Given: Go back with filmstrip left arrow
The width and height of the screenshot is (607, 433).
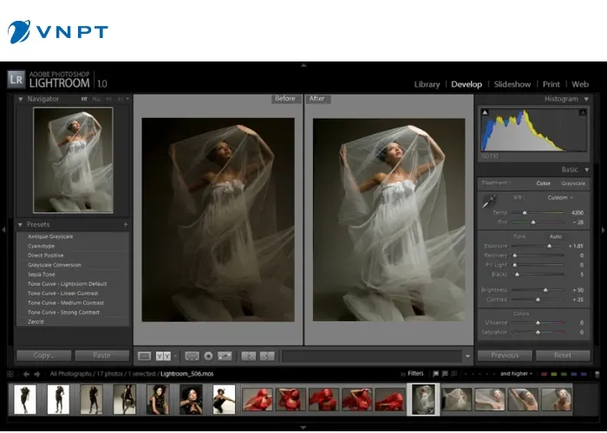Looking at the screenshot, I should pyautogui.click(x=26, y=374).
